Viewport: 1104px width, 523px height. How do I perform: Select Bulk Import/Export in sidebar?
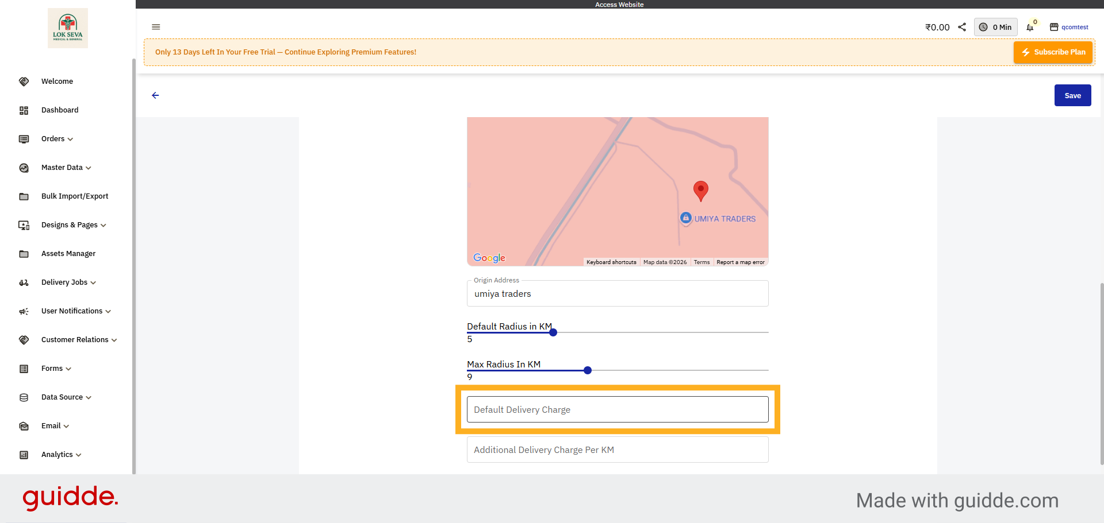pos(75,196)
